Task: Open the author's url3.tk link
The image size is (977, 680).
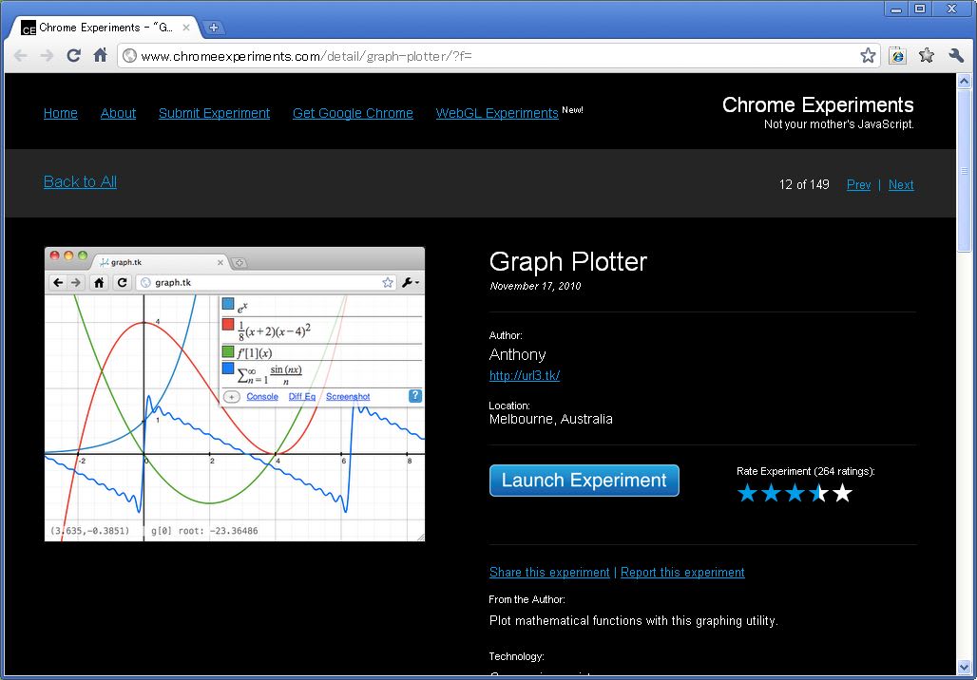Action: (524, 375)
